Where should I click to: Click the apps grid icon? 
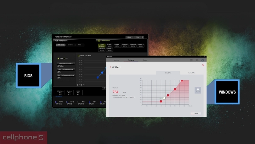(x=191, y=60)
